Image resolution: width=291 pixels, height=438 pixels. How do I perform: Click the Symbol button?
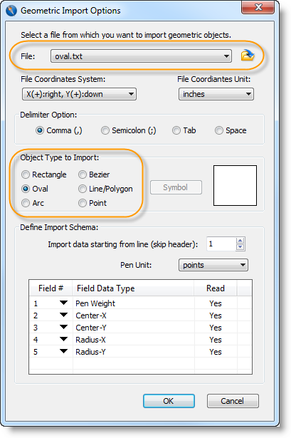pos(176,187)
